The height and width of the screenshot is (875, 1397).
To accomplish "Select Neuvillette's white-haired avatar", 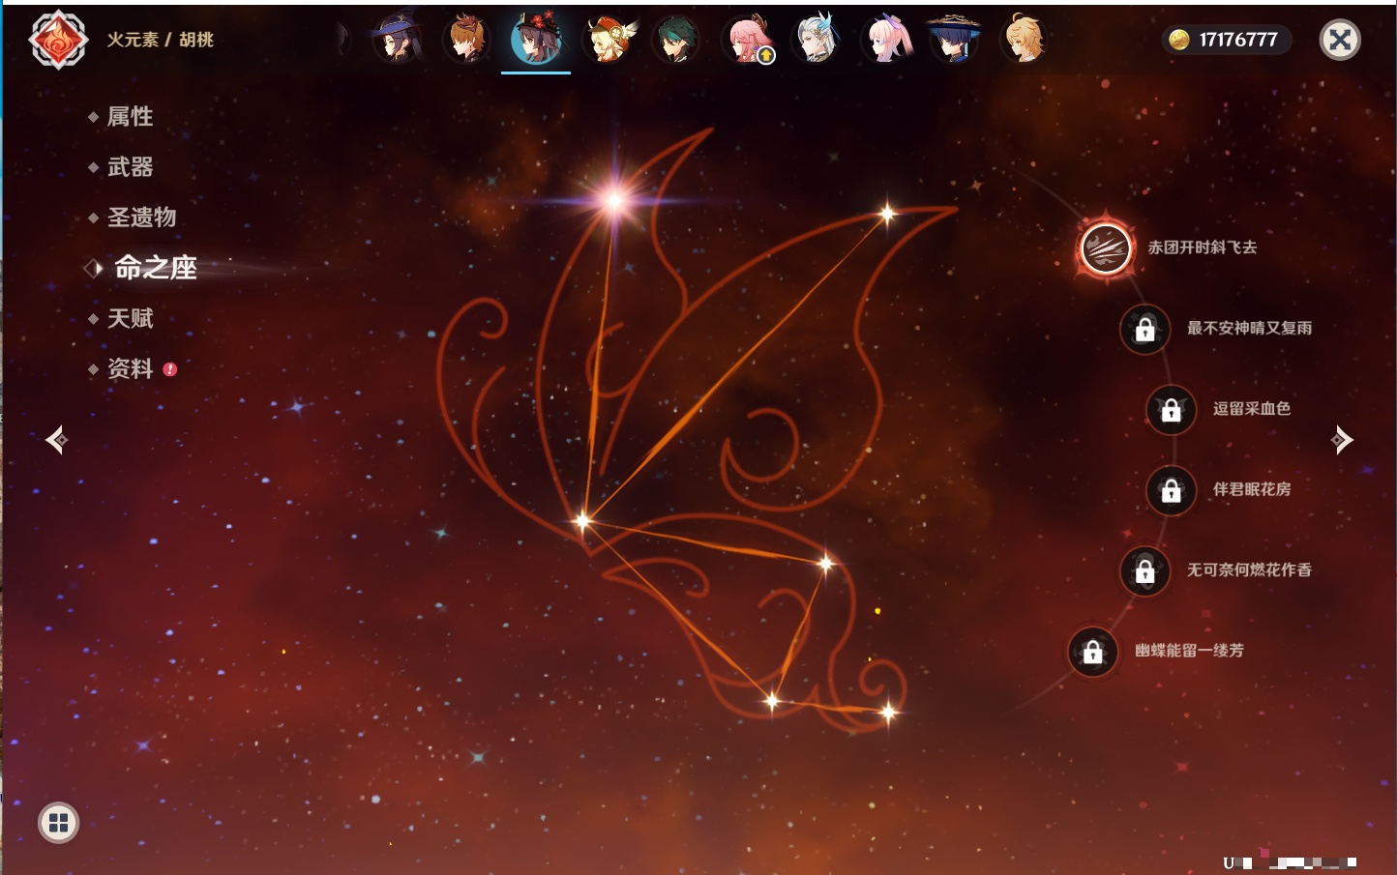I will tap(816, 40).
